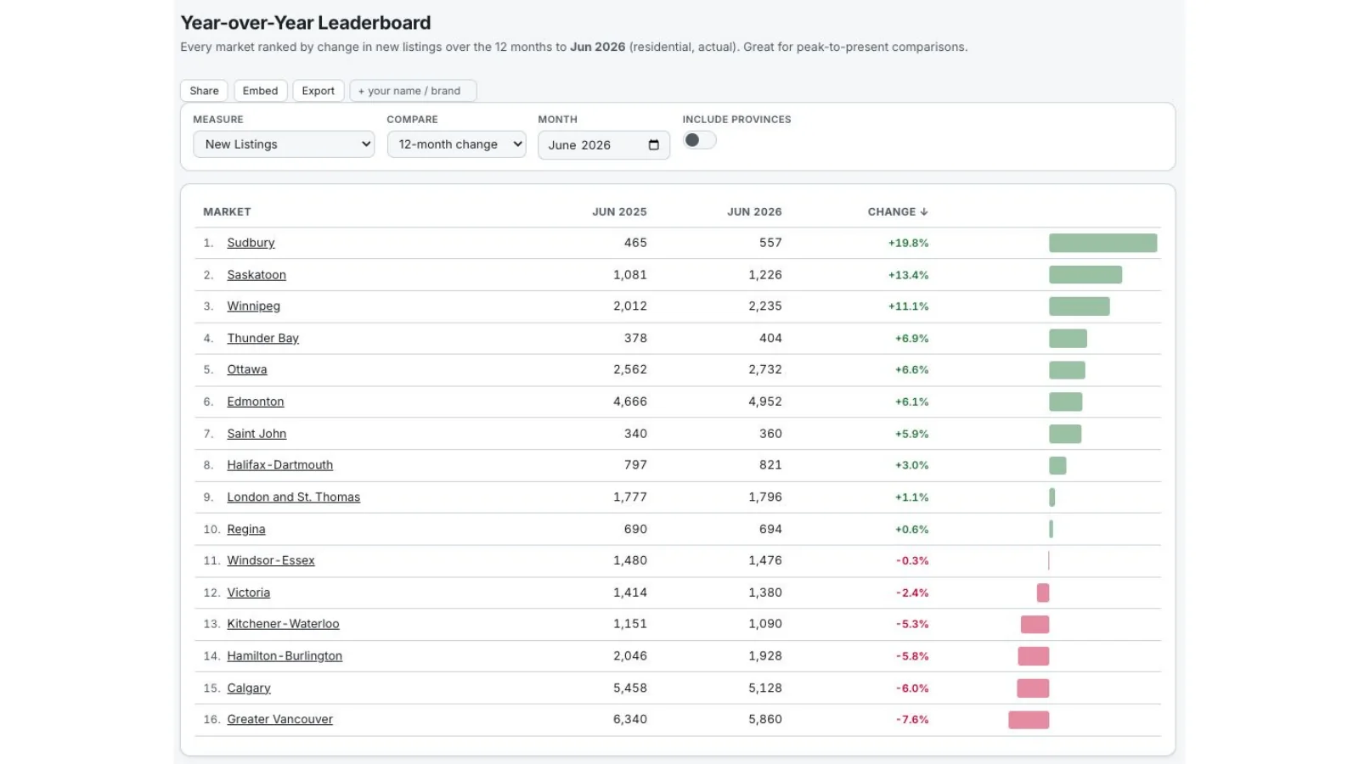1359x764 pixels.
Task: Click the June 2026 month input field
Action: [604, 145]
